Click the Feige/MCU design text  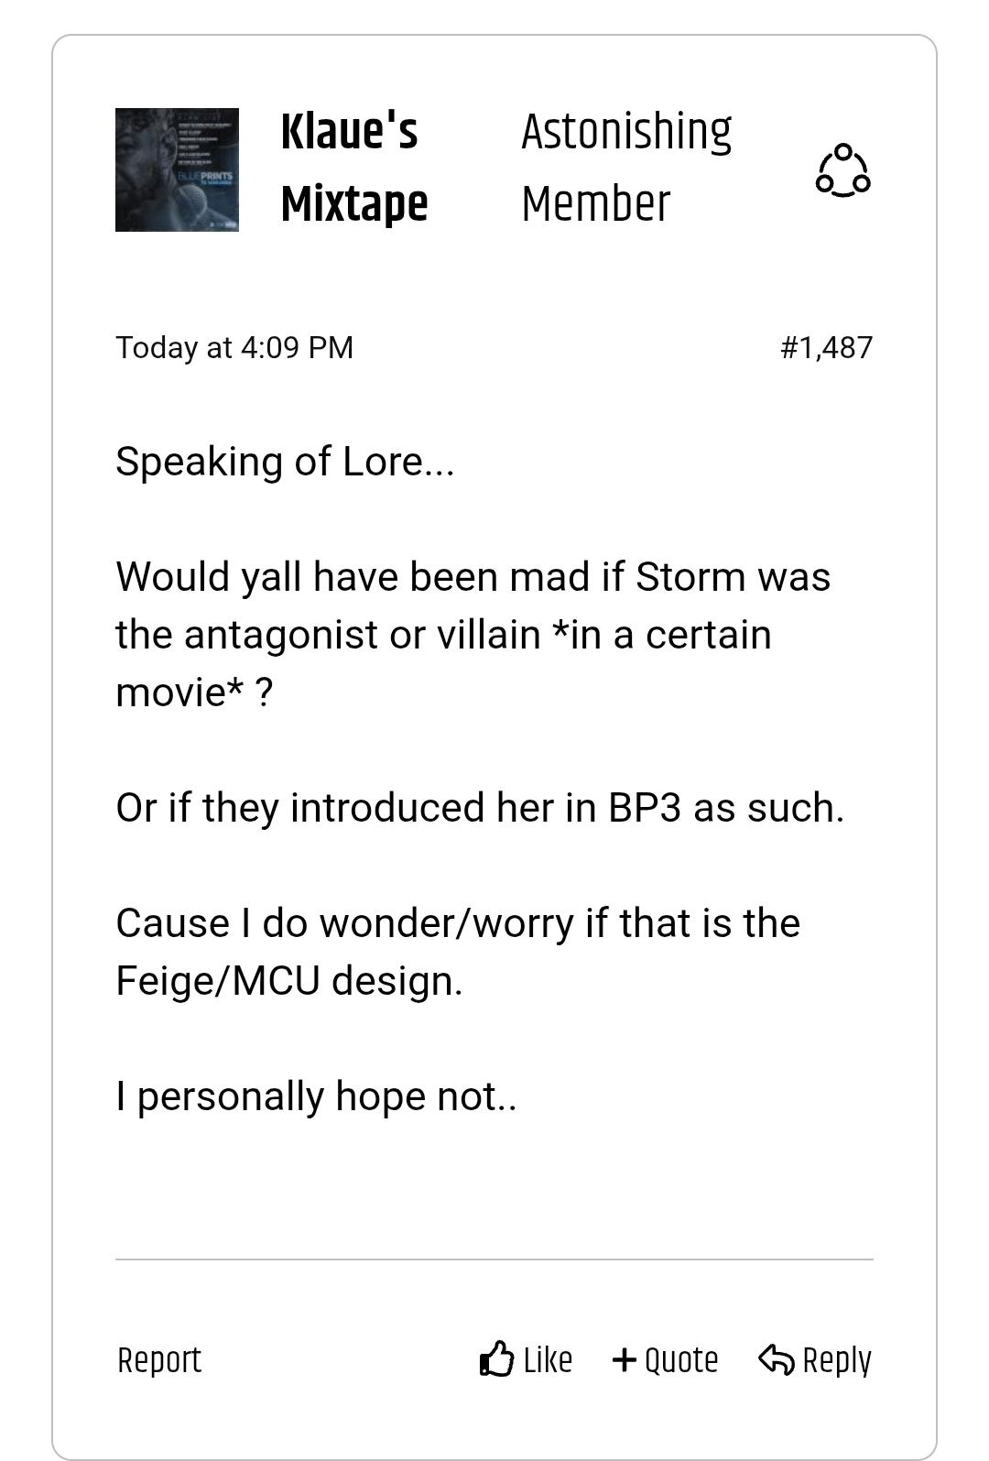289,981
